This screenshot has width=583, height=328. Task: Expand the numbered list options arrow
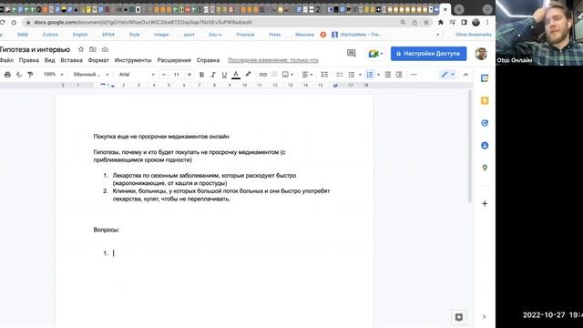(378, 75)
